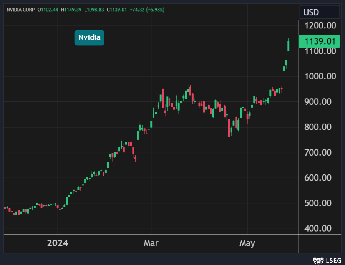Click the Nvidia label badge
The height and width of the screenshot is (265, 345).
coord(89,38)
